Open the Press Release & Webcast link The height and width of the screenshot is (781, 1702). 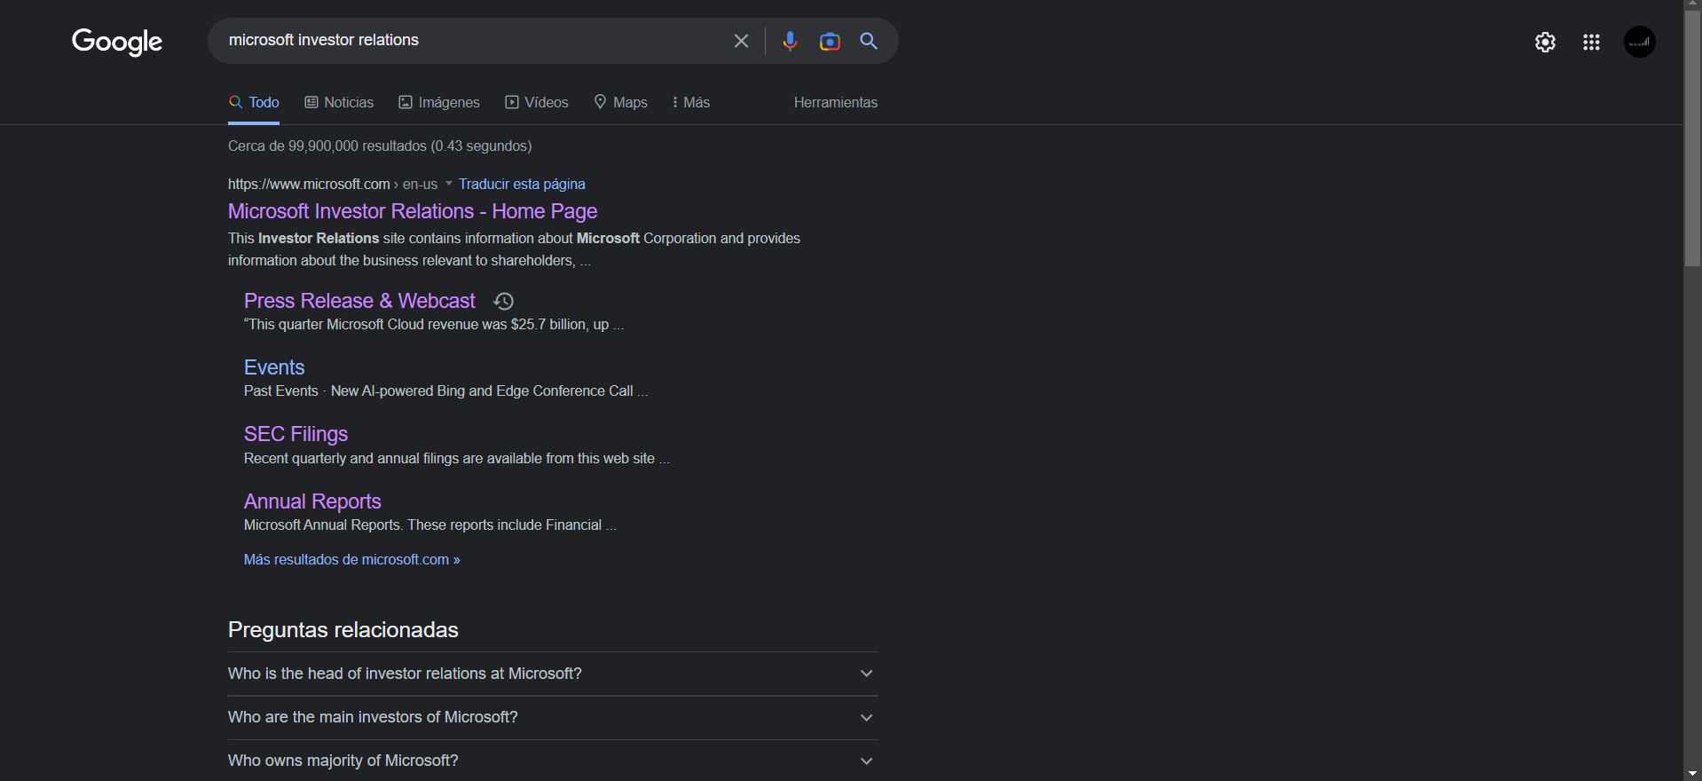(x=359, y=301)
